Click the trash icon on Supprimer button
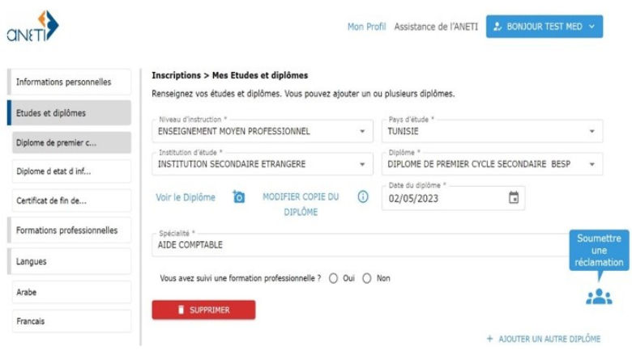Viewport: 632px width, 355px height. tap(182, 310)
